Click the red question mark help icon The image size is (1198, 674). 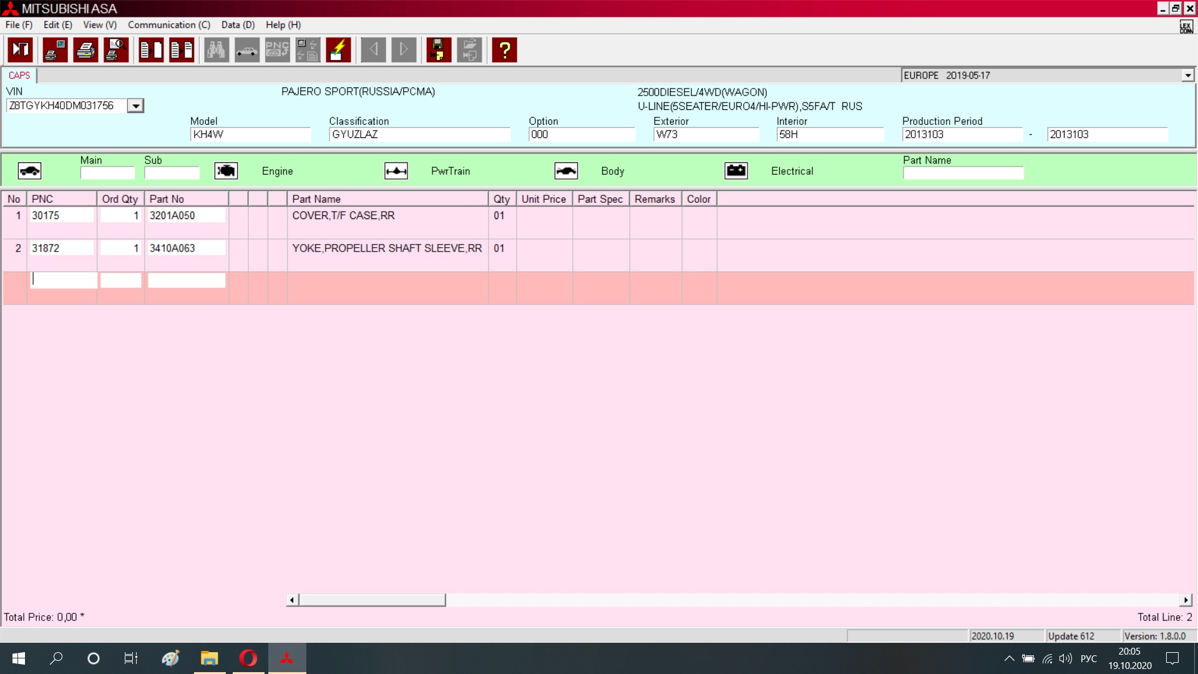[x=504, y=50]
